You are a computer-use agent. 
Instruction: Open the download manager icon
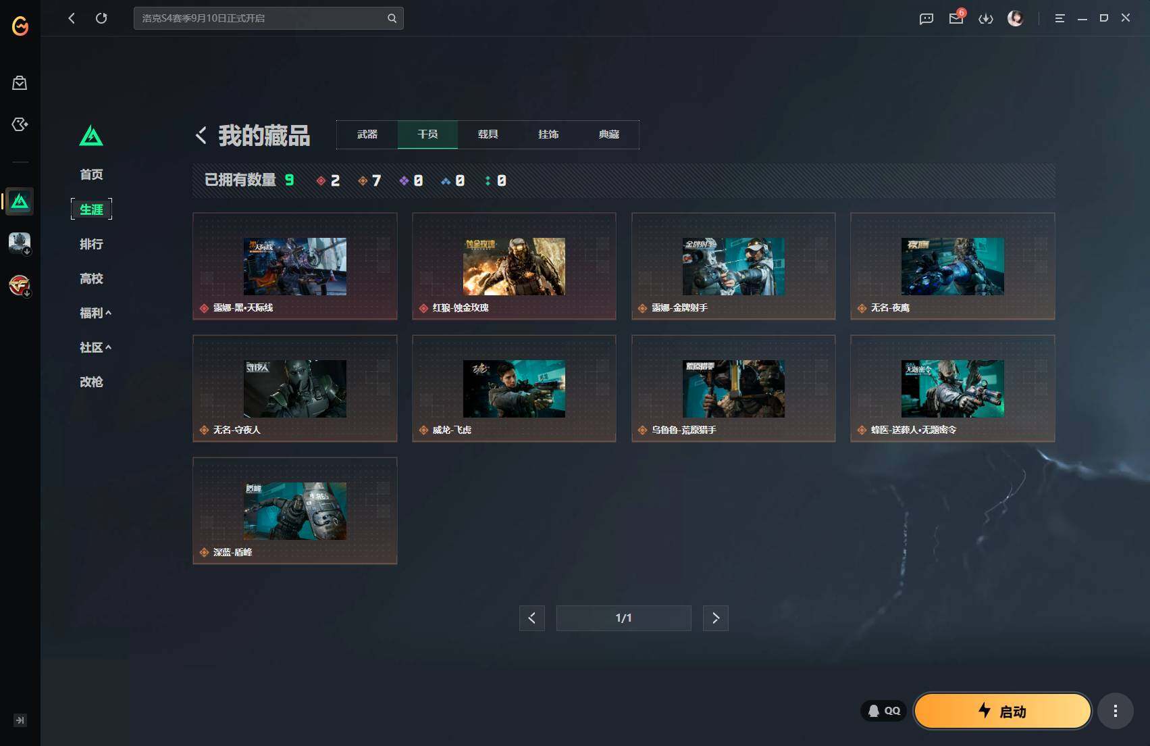tap(986, 18)
